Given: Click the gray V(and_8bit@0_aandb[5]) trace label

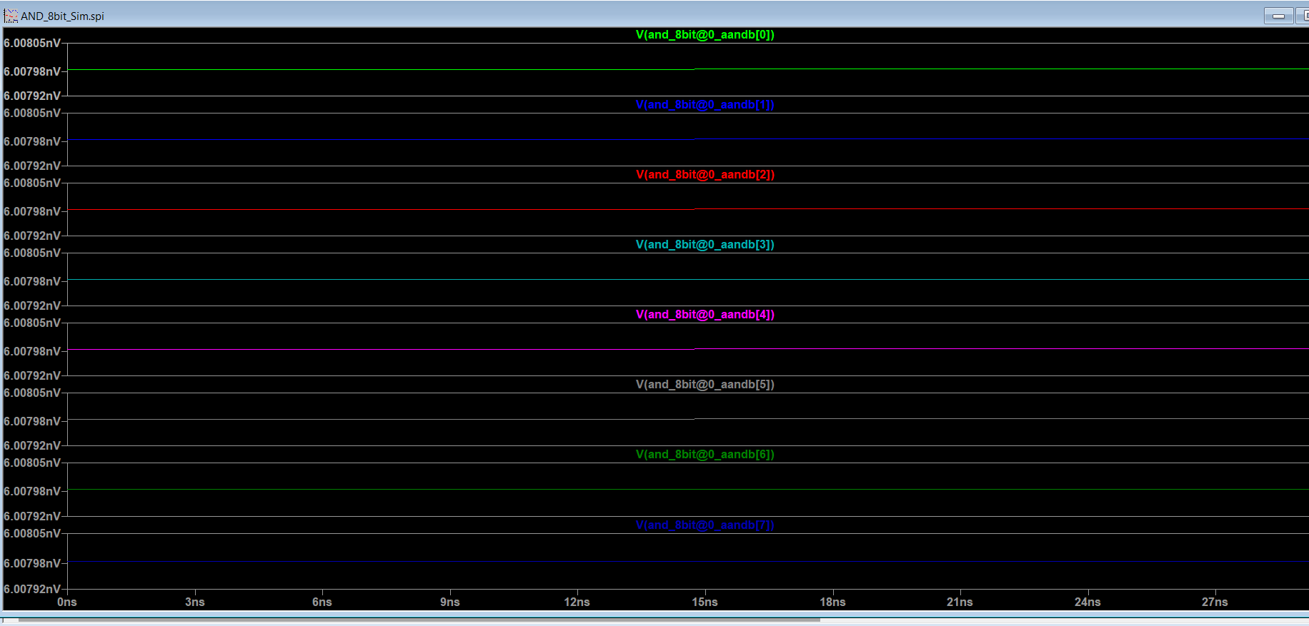Looking at the screenshot, I should pos(705,384).
